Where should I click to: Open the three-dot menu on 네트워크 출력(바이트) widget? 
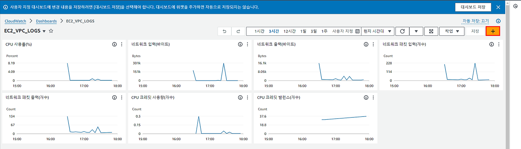373,44
